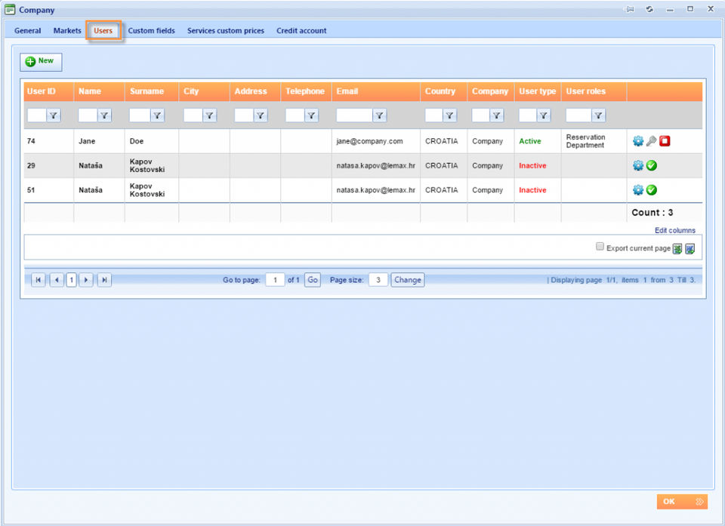Click the OK button
This screenshot has width=725, height=526.
coord(682,502)
